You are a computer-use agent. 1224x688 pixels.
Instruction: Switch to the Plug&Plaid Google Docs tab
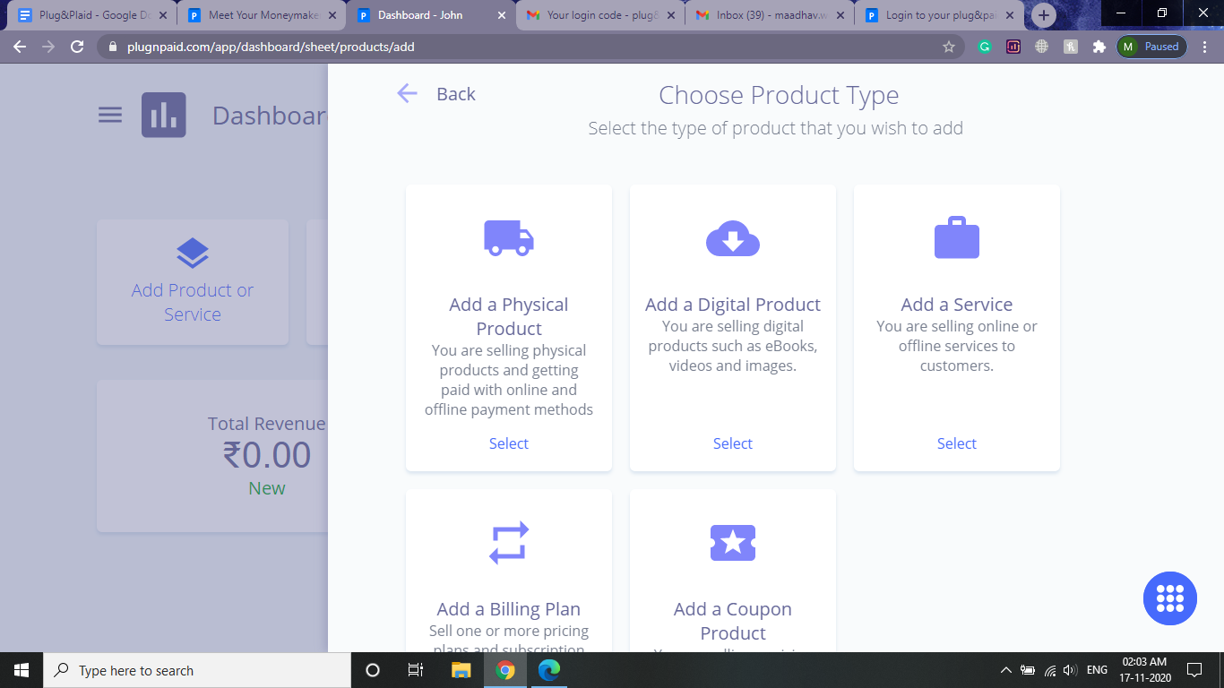point(92,15)
